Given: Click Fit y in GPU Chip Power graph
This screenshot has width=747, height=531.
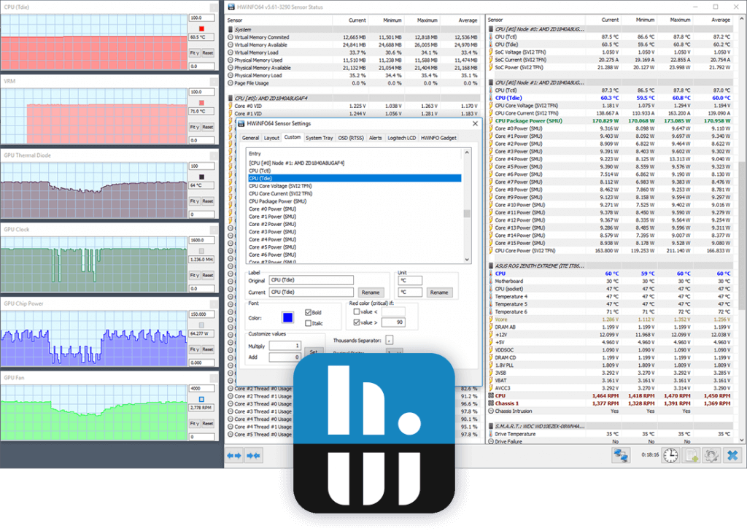Looking at the screenshot, I should [194, 349].
